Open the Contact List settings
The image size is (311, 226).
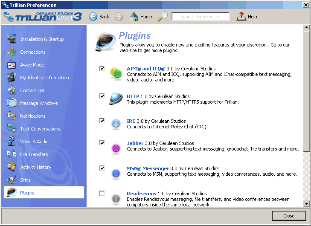tap(32, 90)
